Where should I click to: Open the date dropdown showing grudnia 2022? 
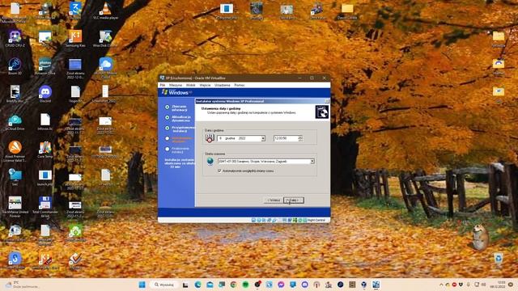[263, 138]
